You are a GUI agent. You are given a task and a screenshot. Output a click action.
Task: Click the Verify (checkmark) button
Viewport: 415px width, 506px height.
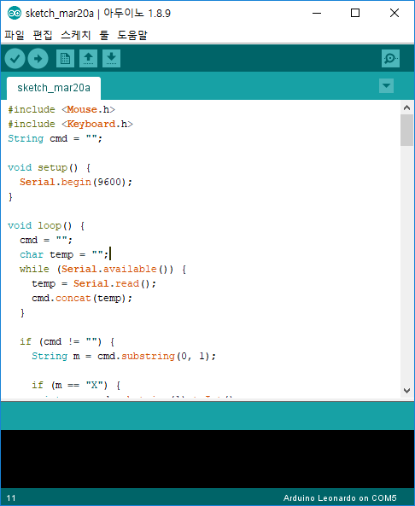point(15,59)
